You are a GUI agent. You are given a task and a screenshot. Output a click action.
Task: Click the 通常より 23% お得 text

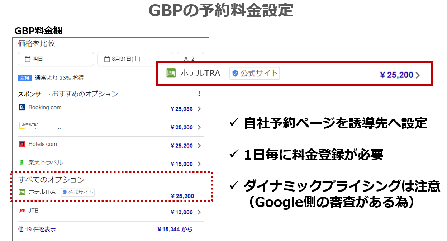[x=60, y=78]
